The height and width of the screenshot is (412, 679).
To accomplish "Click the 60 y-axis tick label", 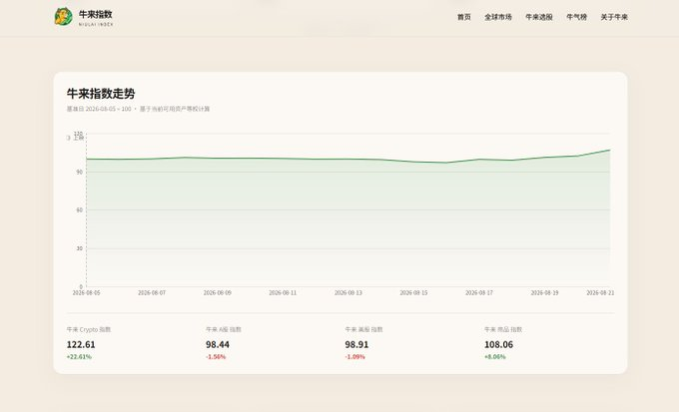I will pyautogui.click(x=79, y=209).
